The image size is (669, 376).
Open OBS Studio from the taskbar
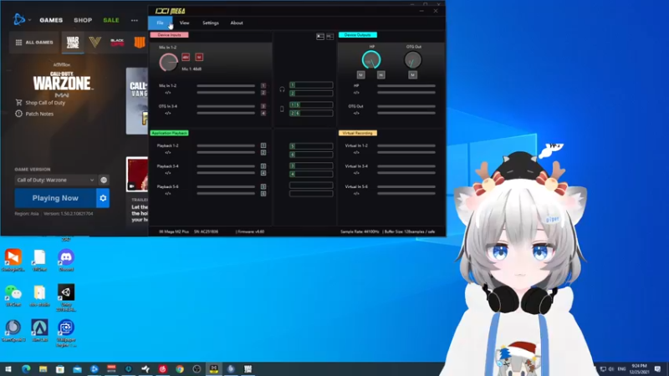(x=197, y=369)
